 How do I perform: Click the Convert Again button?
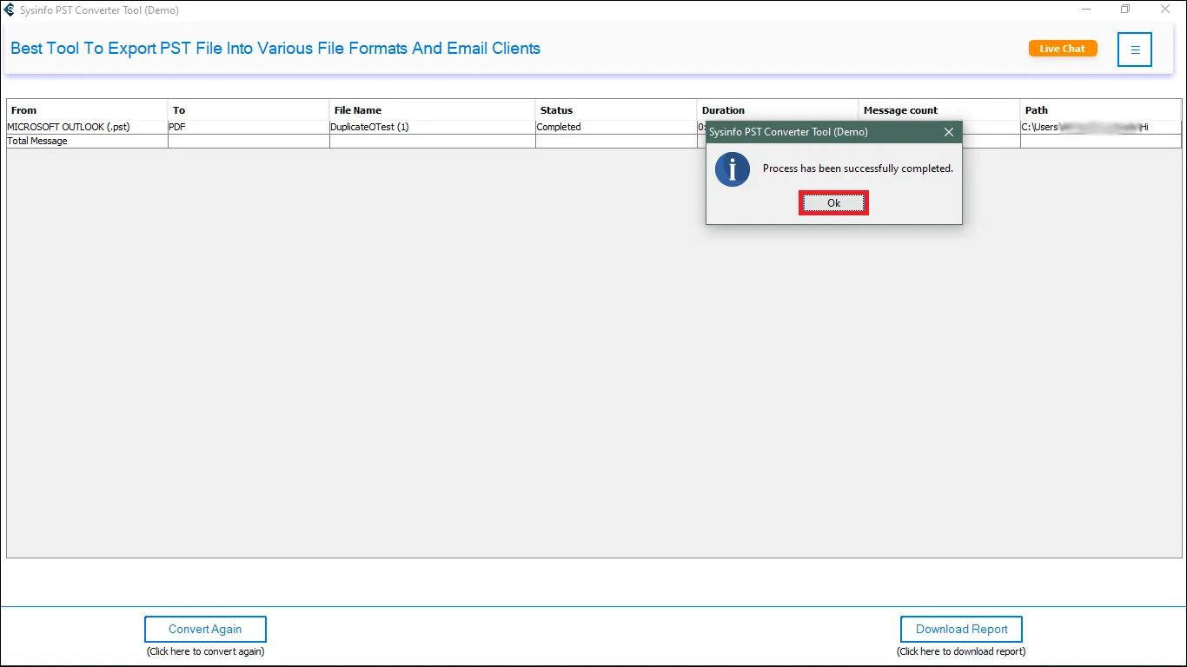(205, 629)
